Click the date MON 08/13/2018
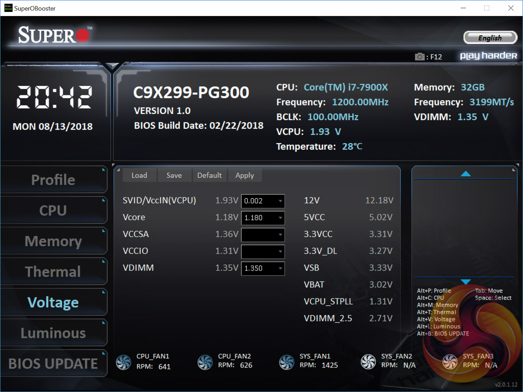This screenshot has height=392, width=523. coord(53,127)
